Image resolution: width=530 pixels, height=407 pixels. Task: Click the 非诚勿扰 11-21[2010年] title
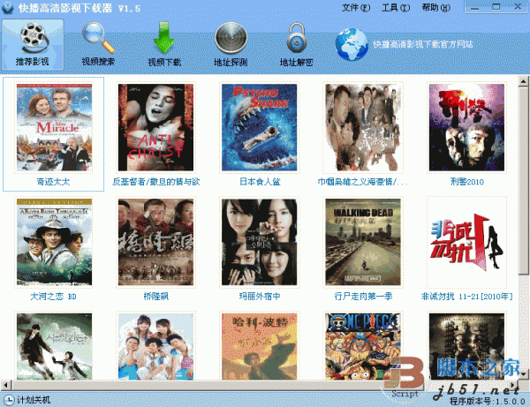point(466,297)
